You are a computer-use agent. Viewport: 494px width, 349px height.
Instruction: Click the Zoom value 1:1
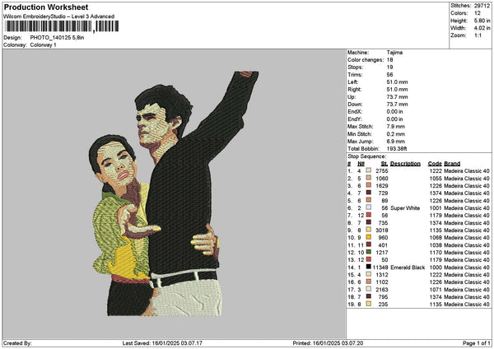click(x=478, y=35)
